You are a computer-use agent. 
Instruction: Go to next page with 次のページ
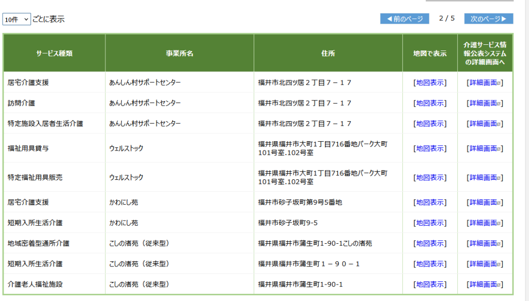pyautogui.click(x=489, y=19)
